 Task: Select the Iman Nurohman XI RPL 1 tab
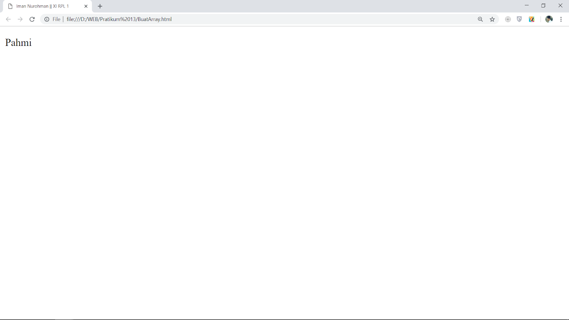(43, 6)
